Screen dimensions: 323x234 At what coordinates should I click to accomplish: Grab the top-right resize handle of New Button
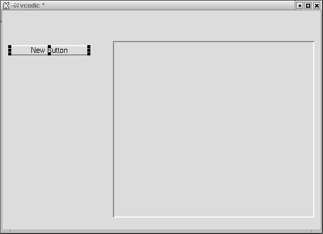[89, 47]
